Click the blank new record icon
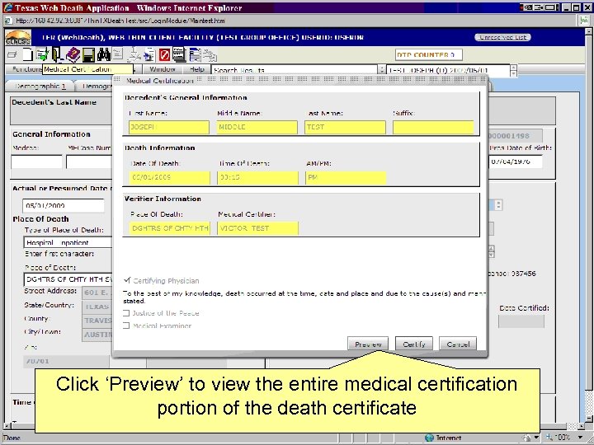Image resolution: width=594 pixels, height=445 pixels. (x=28, y=55)
